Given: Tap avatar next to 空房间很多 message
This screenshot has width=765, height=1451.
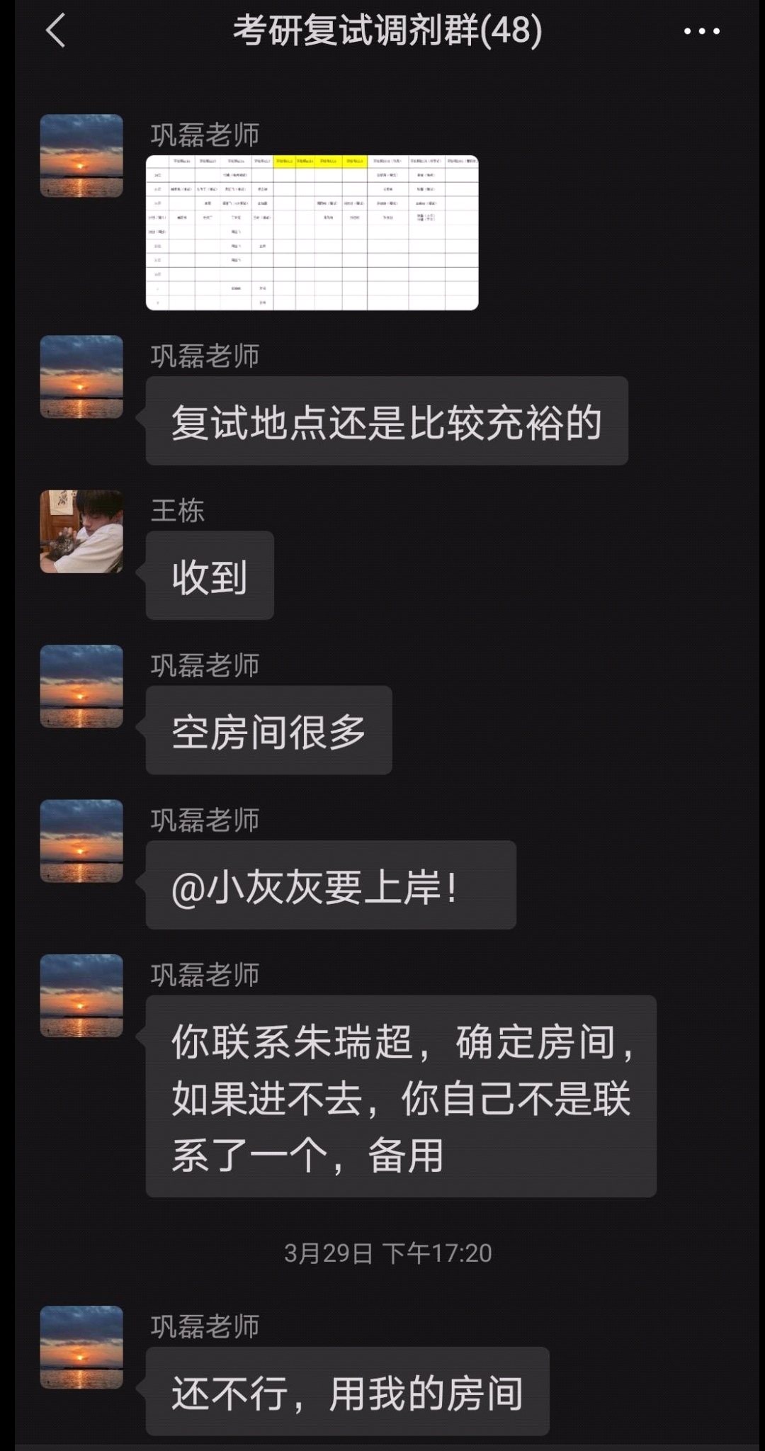Looking at the screenshot, I should [81, 686].
